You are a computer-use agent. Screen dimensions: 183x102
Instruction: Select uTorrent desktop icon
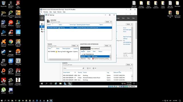point(3,91)
